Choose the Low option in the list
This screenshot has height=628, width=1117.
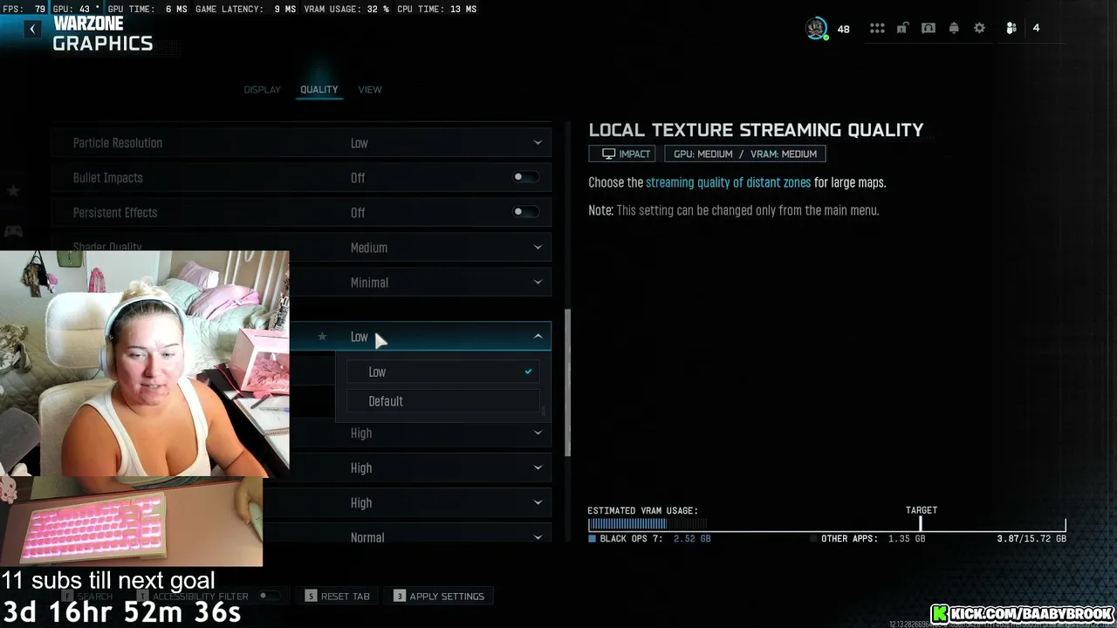click(443, 372)
